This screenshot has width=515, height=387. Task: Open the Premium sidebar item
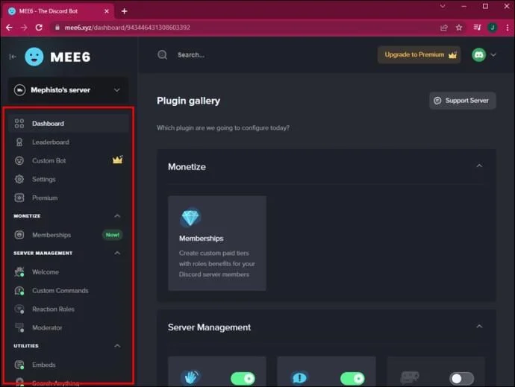tap(69, 198)
